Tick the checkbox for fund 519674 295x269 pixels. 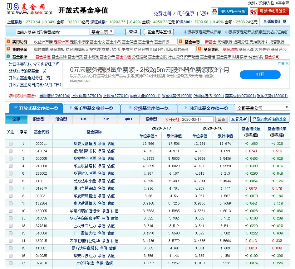[x=11, y=151]
